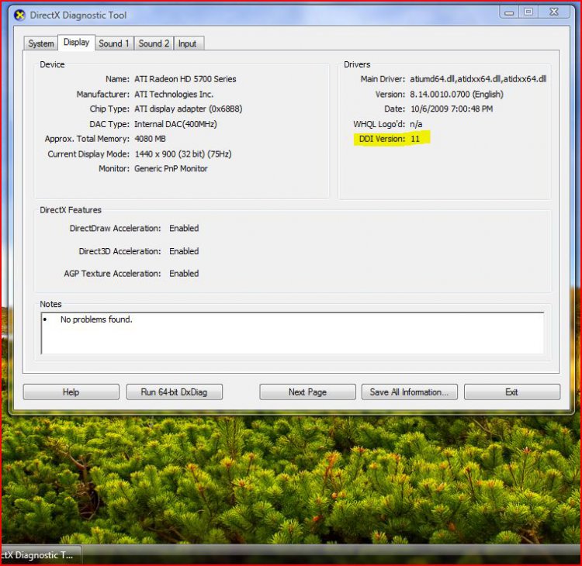Click the highlighted DDI Version value '11'
The height and width of the screenshot is (566, 582).
[415, 139]
